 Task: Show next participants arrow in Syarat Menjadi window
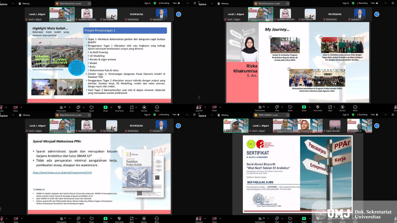point(178,126)
